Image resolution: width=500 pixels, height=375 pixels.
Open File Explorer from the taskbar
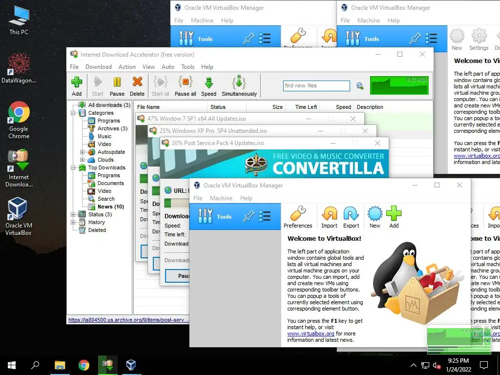coord(60,365)
